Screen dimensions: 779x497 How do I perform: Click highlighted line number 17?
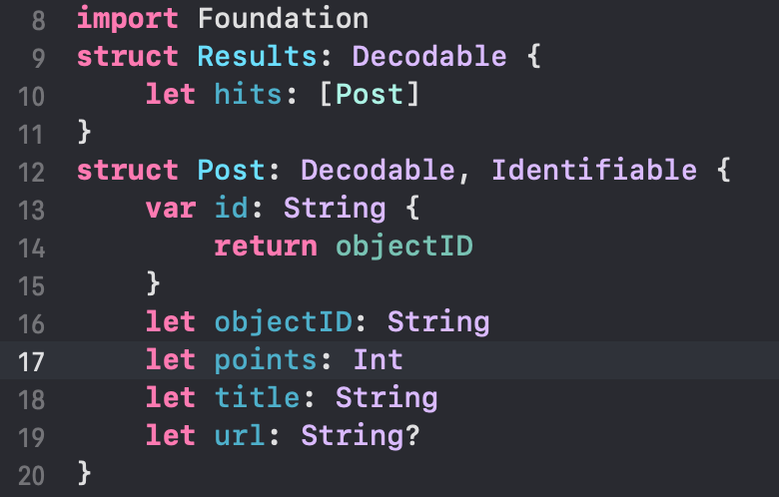click(31, 360)
